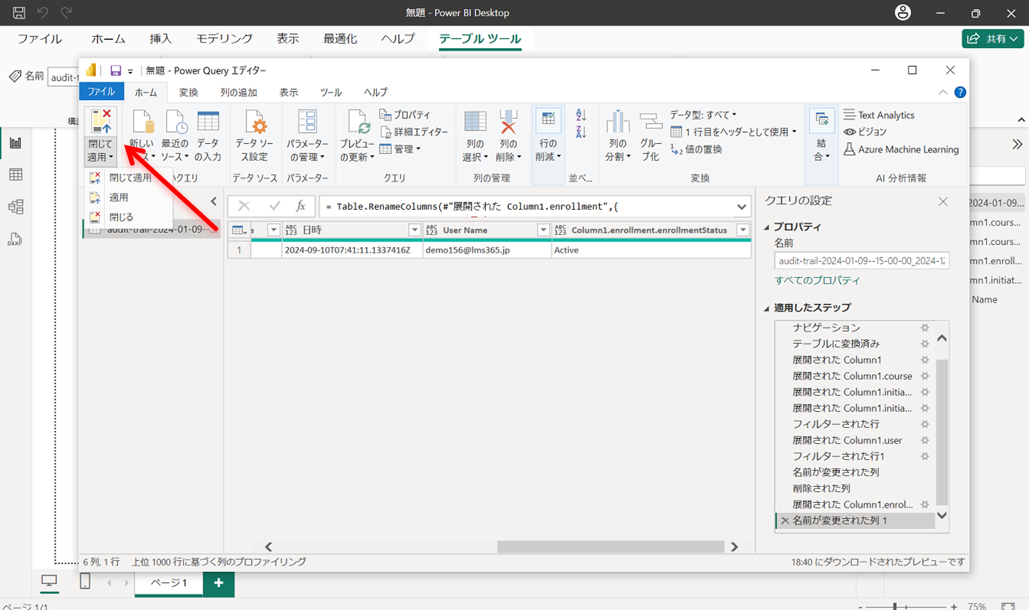The height and width of the screenshot is (610, 1029).
Task: Open the Manage (管理) query dropdown
Action: (400, 149)
